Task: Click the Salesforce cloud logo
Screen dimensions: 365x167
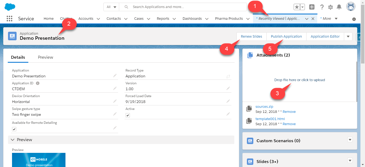Action: click(x=10, y=7)
